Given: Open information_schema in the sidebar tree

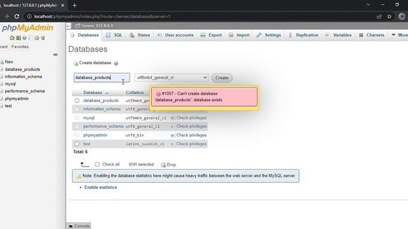Looking at the screenshot, I should click(23, 76).
